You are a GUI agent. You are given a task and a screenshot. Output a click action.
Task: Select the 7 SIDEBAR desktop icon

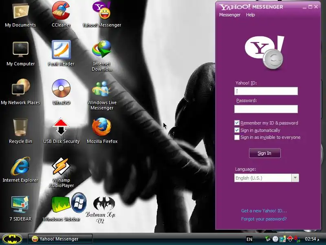tap(20, 209)
